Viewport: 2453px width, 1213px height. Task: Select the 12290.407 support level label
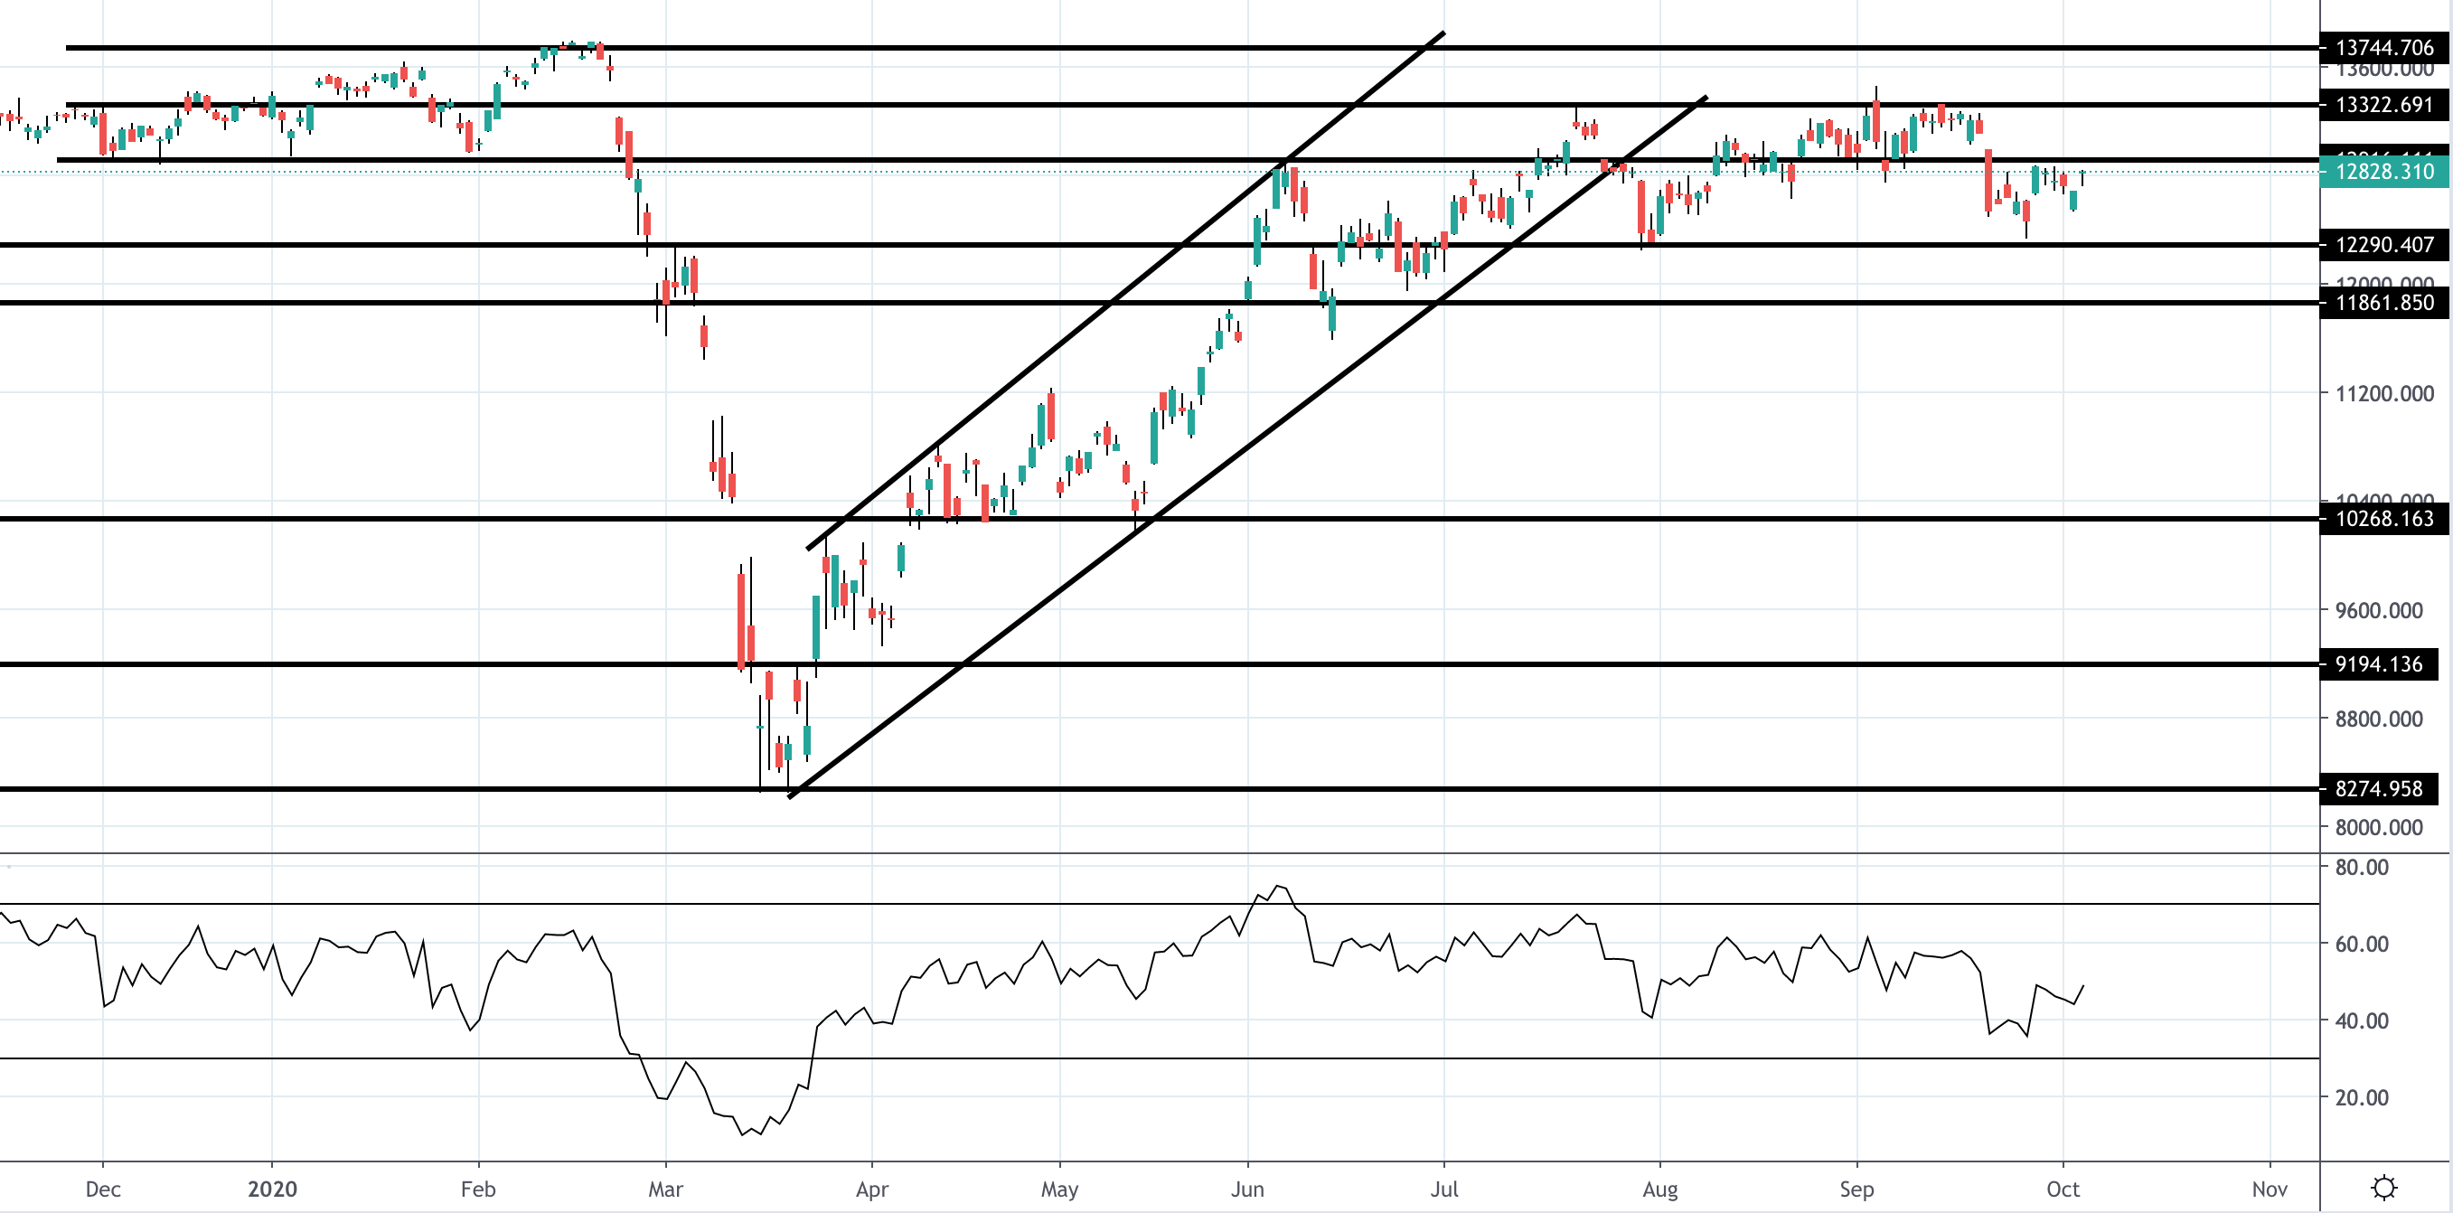2383,245
